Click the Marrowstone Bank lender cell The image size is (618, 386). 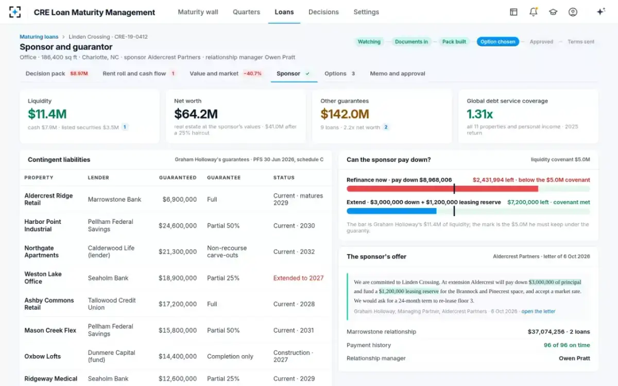coord(114,199)
